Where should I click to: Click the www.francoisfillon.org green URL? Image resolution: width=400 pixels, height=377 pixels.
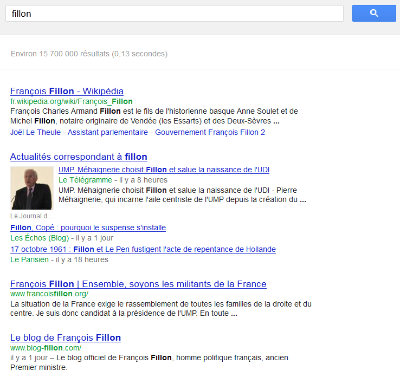point(49,294)
